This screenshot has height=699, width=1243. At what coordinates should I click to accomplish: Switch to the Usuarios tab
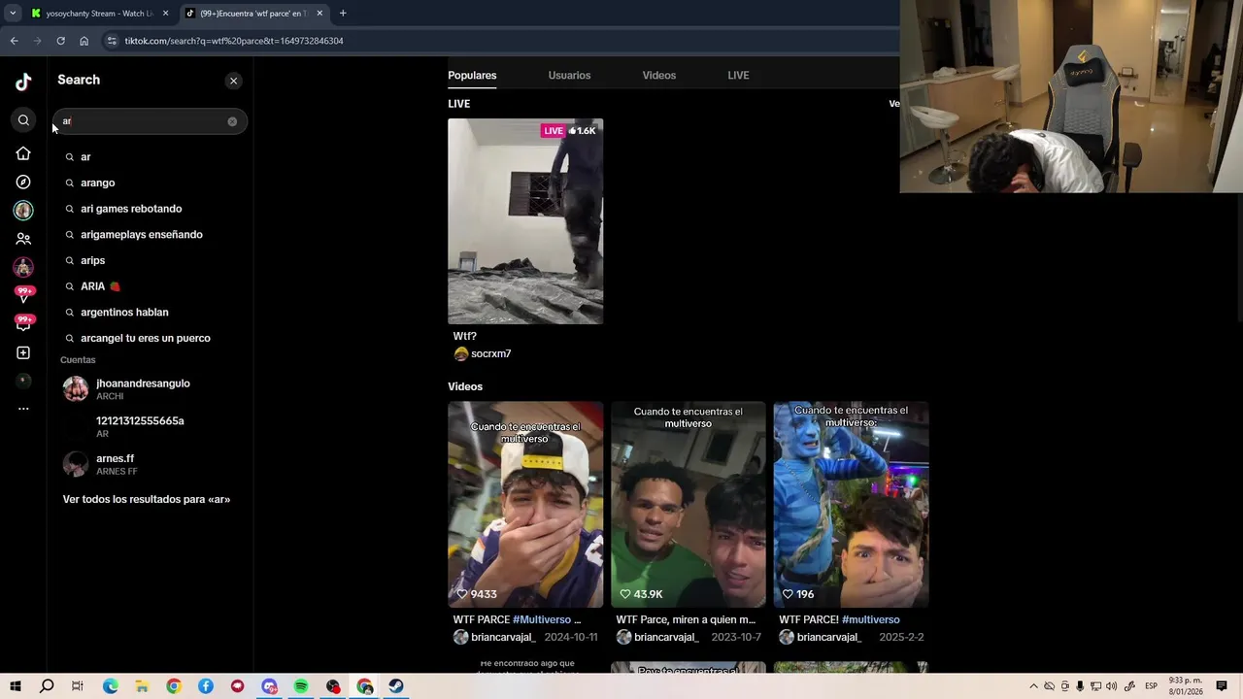[x=569, y=75]
